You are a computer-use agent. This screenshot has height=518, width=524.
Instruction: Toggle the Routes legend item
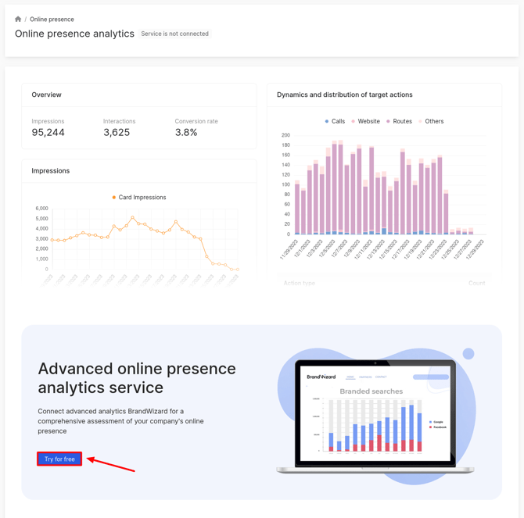(399, 121)
